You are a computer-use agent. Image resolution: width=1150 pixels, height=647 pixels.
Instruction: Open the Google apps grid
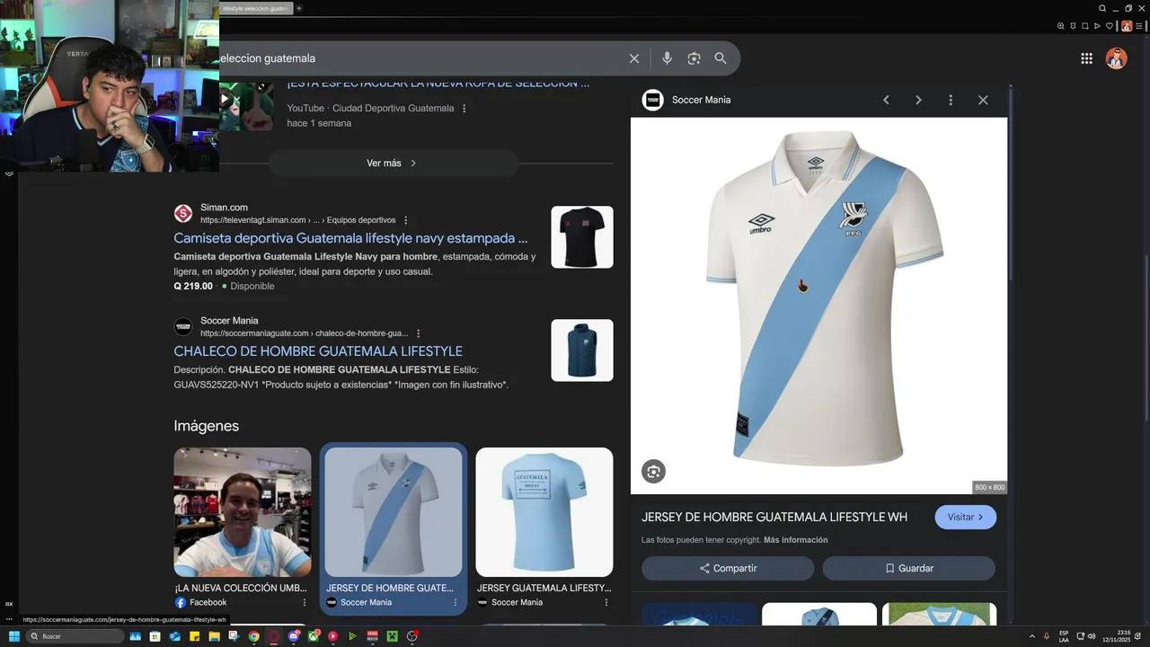(1086, 58)
